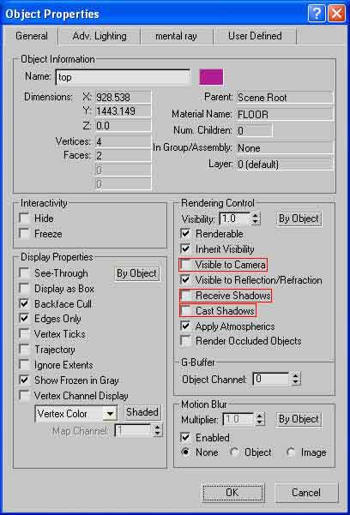The image size is (350, 515).
Task: Open the object color swatch
Action: click(x=211, y=77)
